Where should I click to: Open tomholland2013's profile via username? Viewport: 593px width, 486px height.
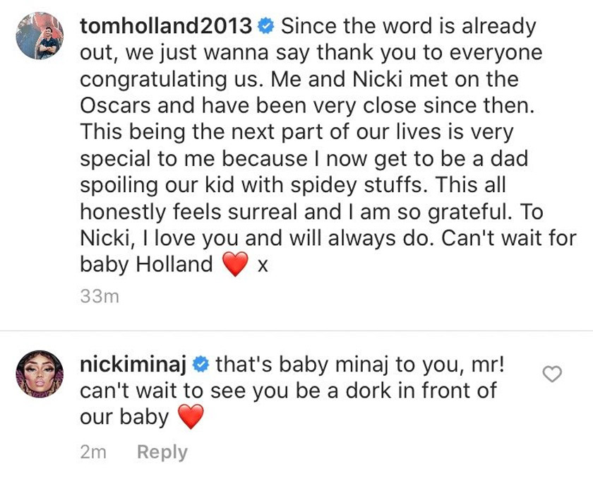166,24
